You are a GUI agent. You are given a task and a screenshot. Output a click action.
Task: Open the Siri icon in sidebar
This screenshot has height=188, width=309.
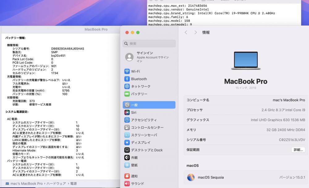pos(127,112)
